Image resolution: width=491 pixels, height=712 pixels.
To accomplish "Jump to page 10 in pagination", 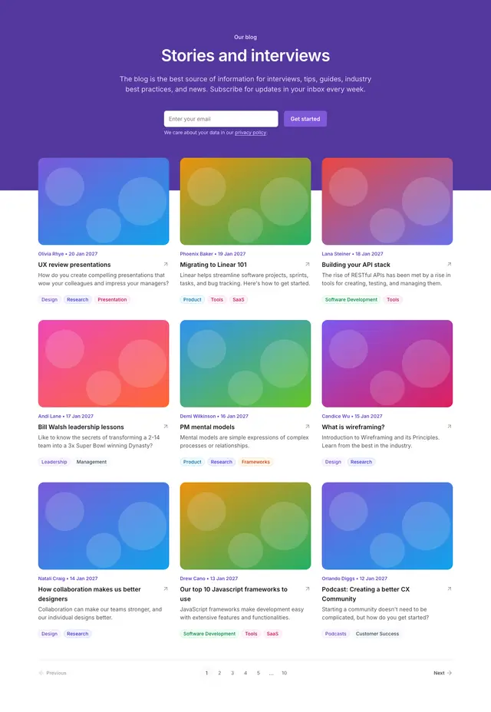I will [x=285, y=673].
